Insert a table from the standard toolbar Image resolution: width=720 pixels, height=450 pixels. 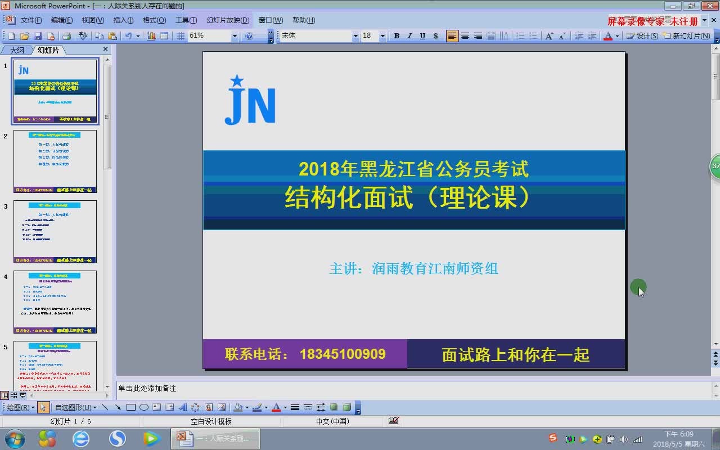164,35
